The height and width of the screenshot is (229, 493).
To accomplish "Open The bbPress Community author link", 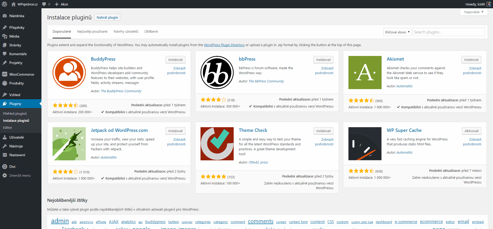I will tap(266, 81).
